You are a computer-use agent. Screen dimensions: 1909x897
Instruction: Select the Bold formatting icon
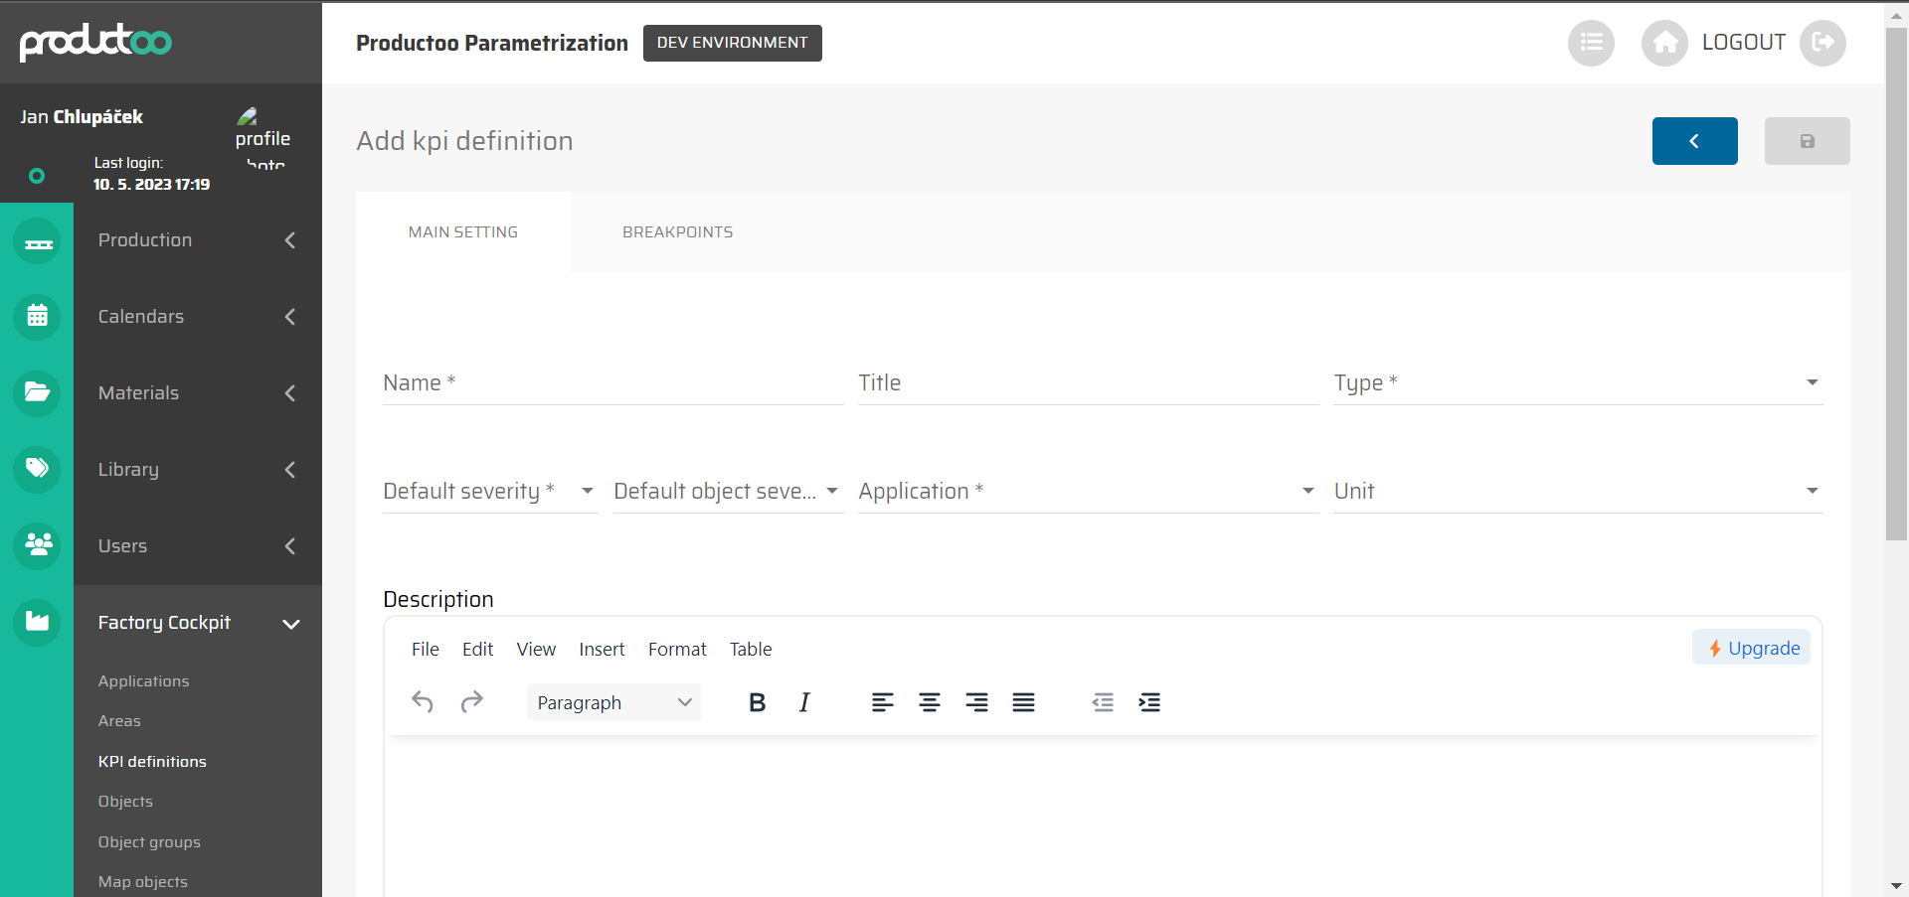point(757,702)
